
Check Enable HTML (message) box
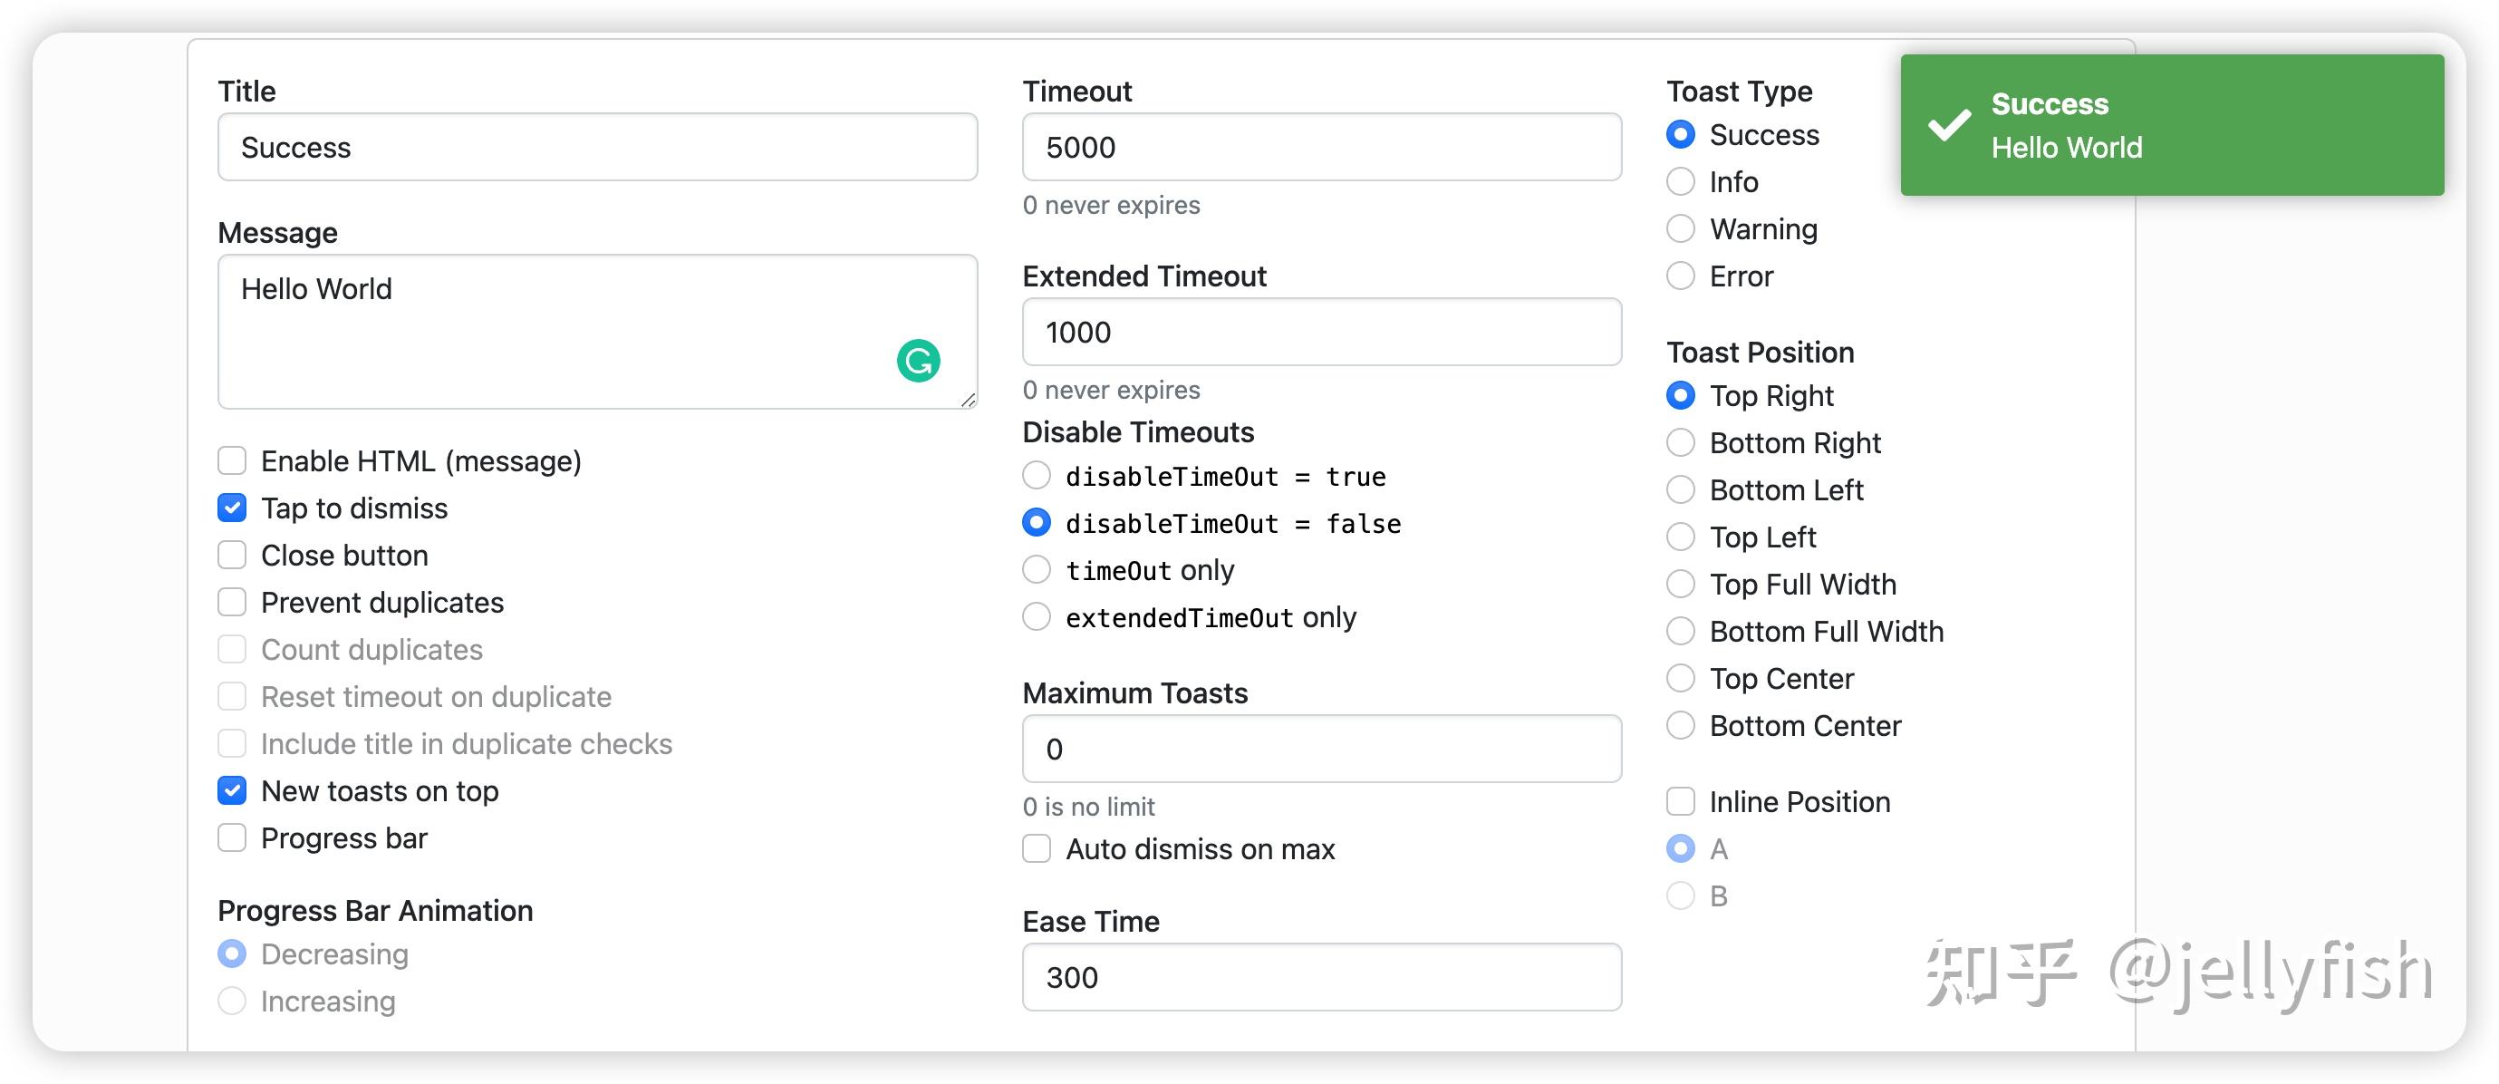point(232,461)
